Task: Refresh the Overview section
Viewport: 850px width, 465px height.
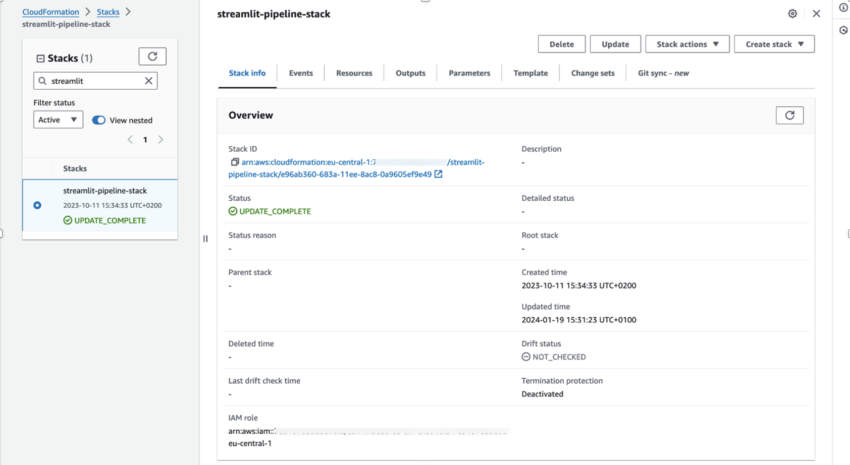Action: point(789,115)
